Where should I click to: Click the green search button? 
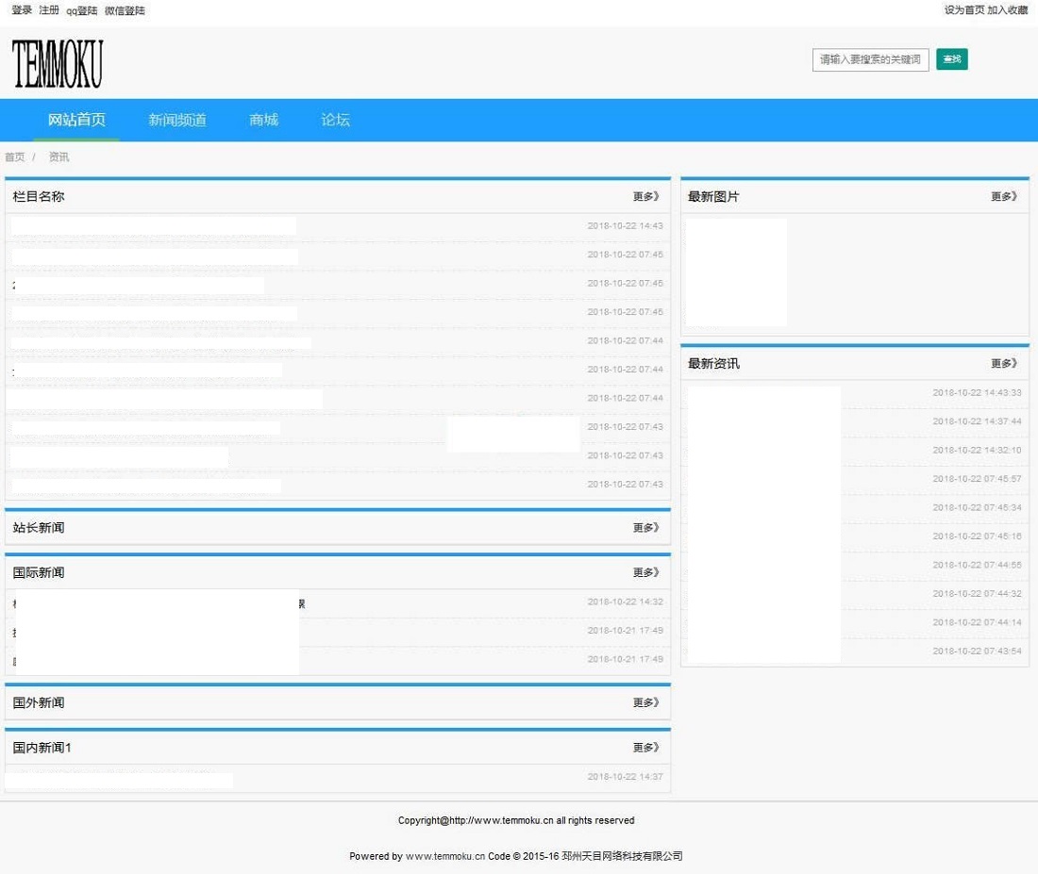click(x=951, y=59)
